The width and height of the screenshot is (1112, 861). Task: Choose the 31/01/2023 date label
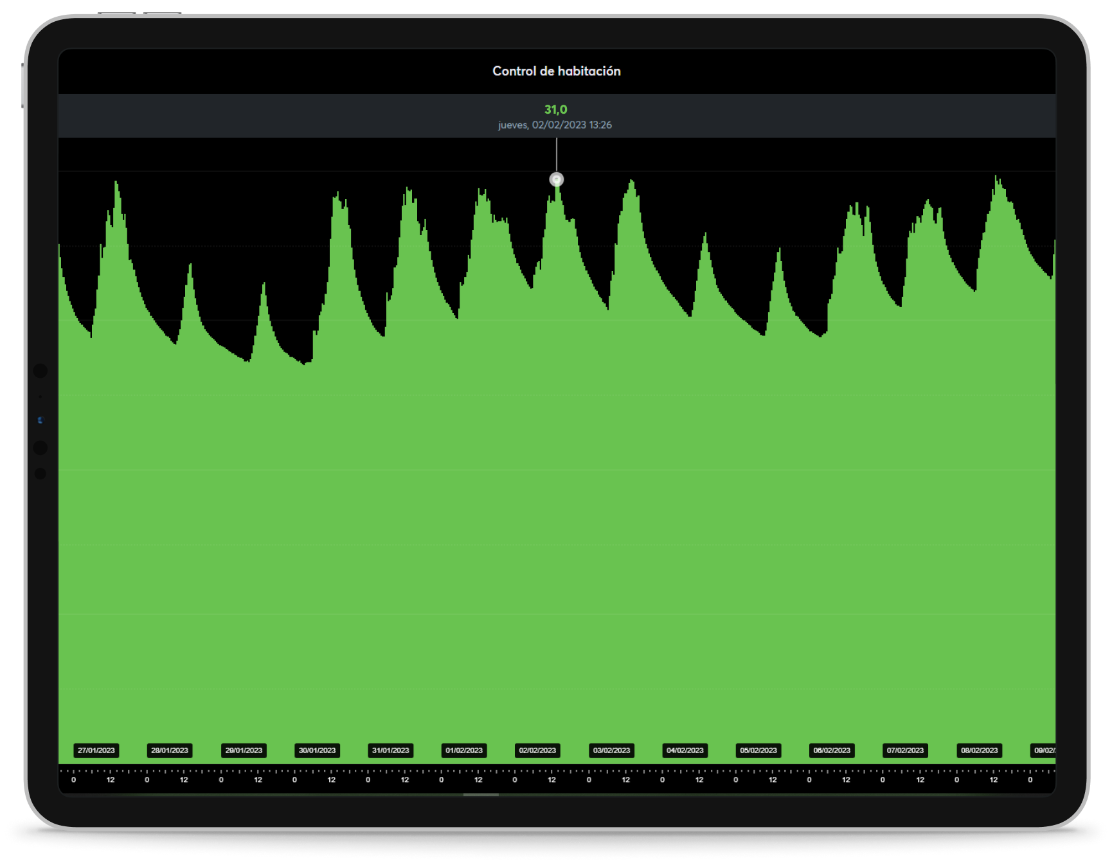391,750
